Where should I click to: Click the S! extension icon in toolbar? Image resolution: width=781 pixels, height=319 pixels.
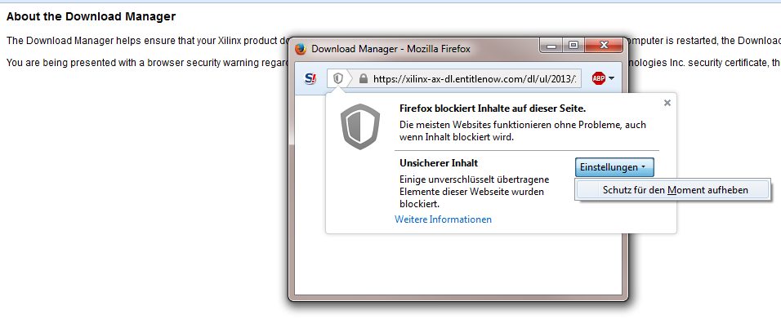coord(310,78)
